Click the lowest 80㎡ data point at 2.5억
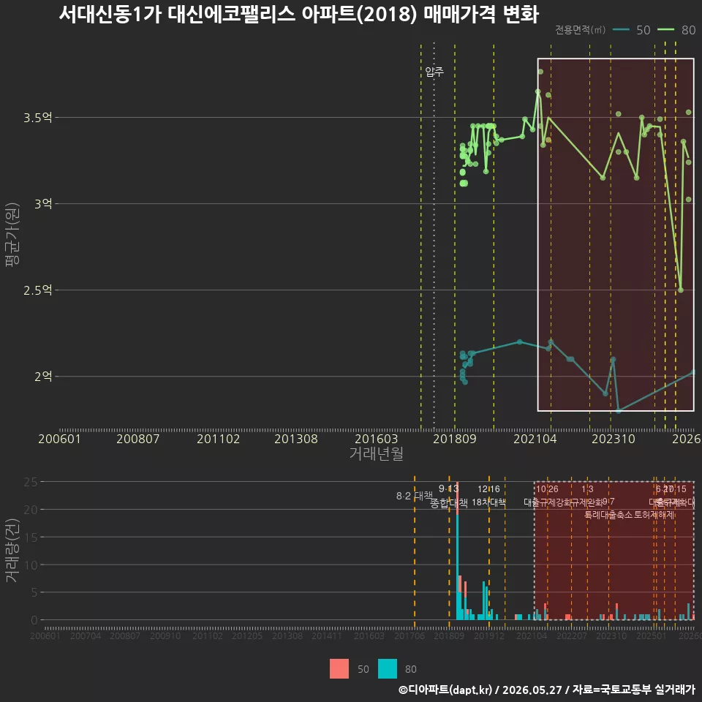 coord(681,290)
